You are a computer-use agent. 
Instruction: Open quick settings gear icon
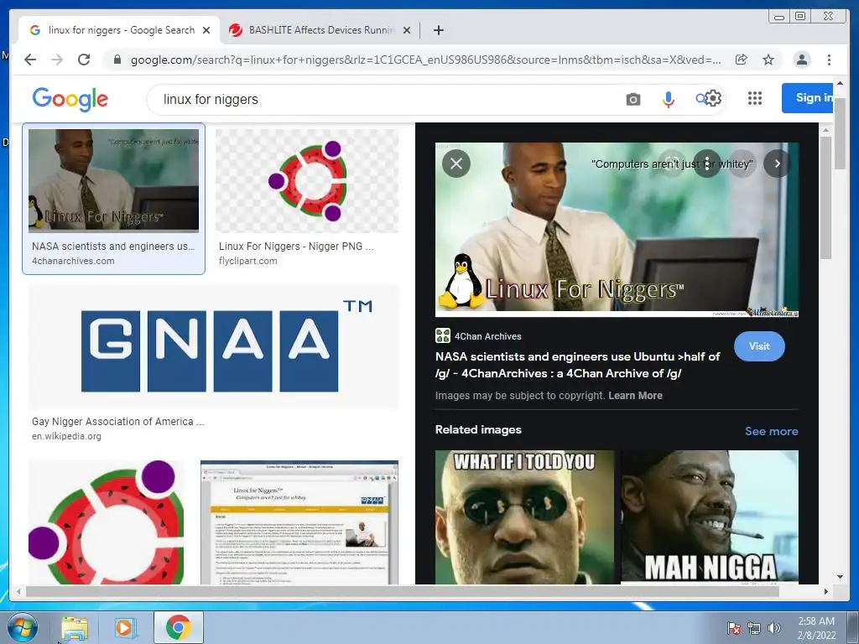[x=712, y=99]
